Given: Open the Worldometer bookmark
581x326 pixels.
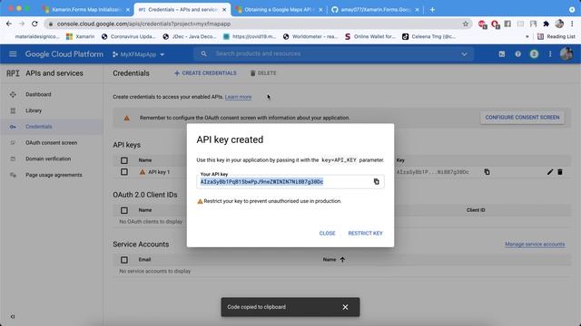Looking at the screenshot, I should [310, 36].
